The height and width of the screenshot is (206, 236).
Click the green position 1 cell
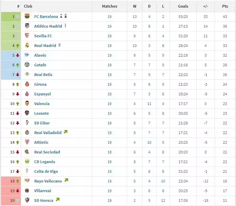pos(11,17)
